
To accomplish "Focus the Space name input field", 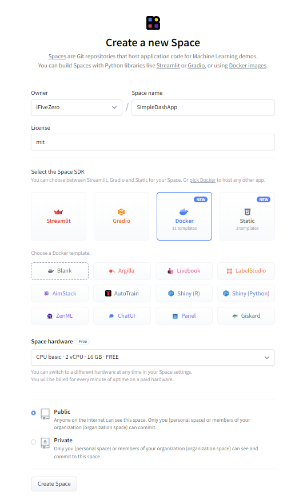I will [x=203, y=107].
